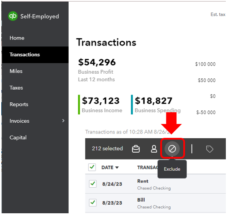
Task: Click the $18,827 Business Spending figure
Action: (154, 101)
